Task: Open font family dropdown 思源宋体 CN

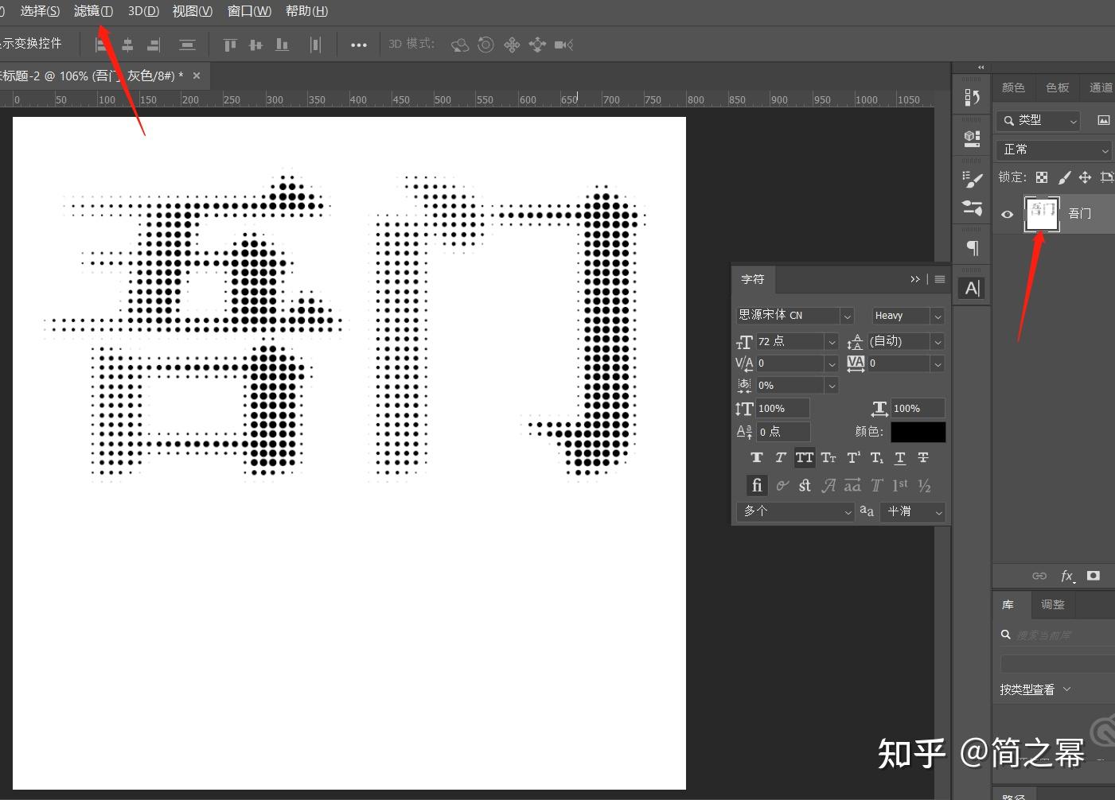Action: [x=795, y=316]
